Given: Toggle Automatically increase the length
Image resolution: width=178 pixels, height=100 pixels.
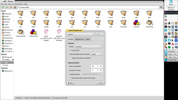Looking at the screenshot, I should point(71,78).
